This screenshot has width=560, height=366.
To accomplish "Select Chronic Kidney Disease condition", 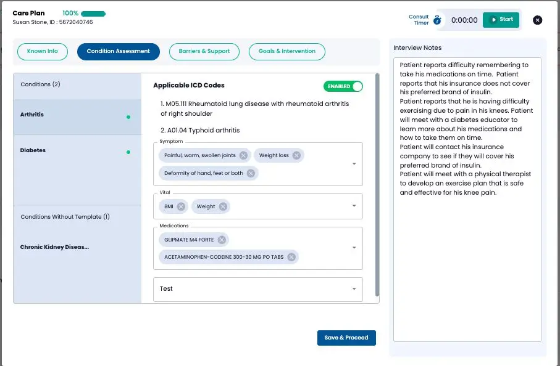I will 55,247.
